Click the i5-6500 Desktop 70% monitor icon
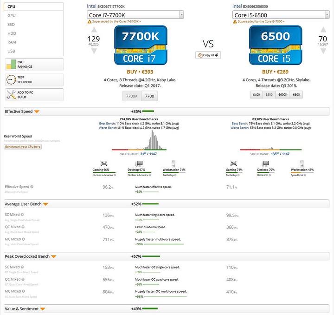Viewport: 334px width, 315px height. tap(265, 164)
